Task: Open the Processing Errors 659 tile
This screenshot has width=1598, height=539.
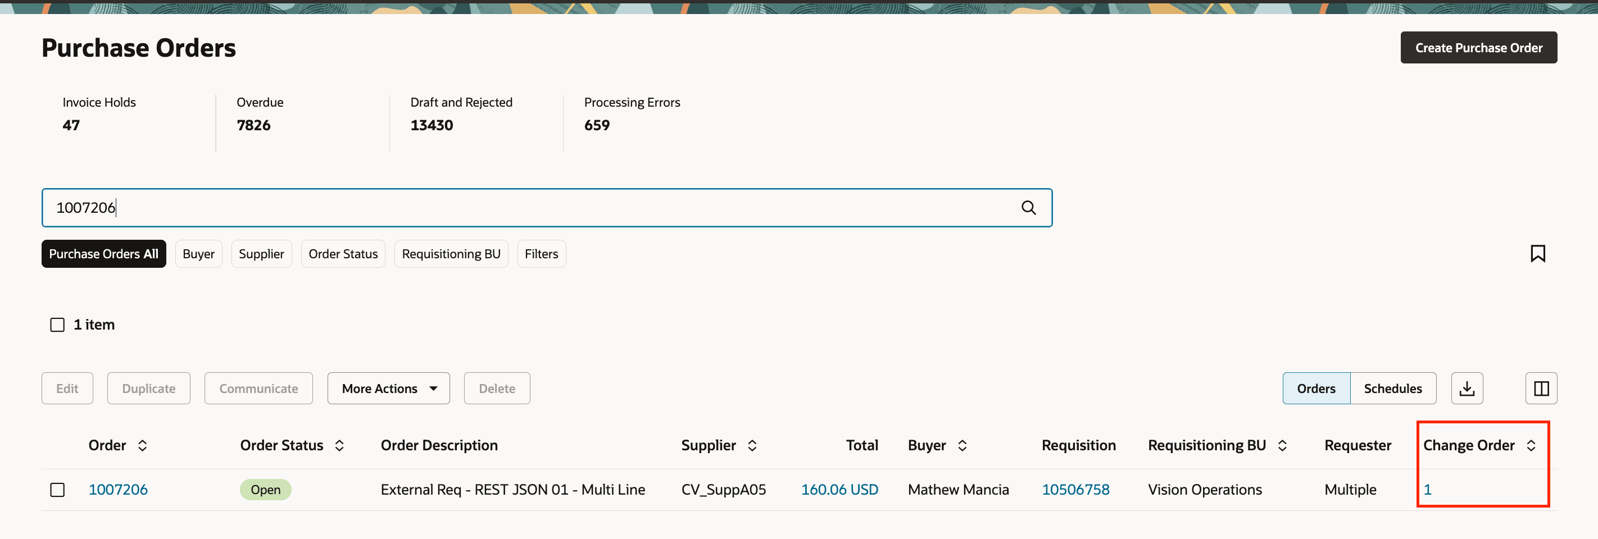Action: coord(632,114)
